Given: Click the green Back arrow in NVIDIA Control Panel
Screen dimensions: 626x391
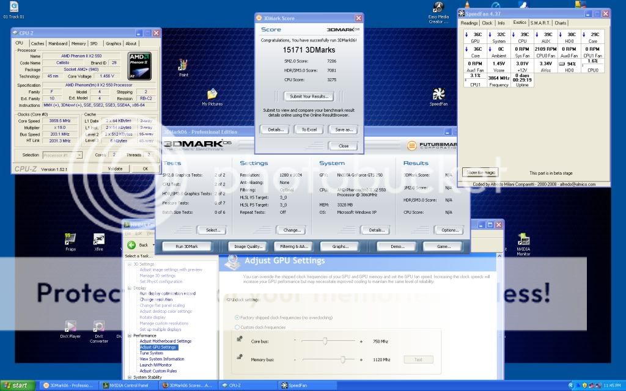Looking at the screenshot, I should click(x=131, y=245).
